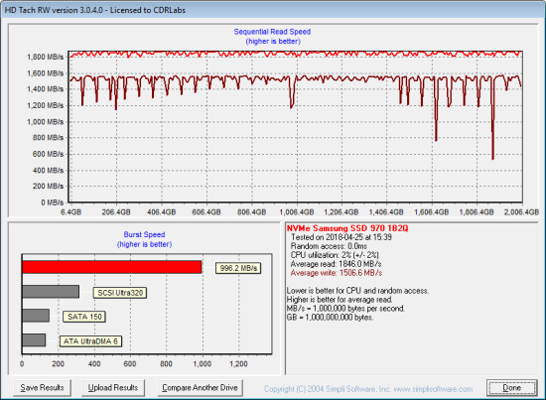Open Compare Another Drive

[x=200, y=387]
